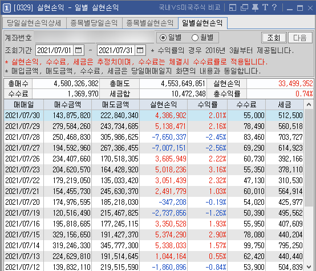Click the pin window icon in title bar
This screenshot has height=271, width=316.
(255, 7)
